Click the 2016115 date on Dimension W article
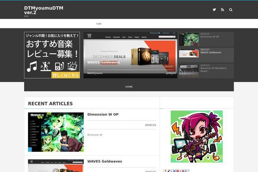 tap(150, 125)
